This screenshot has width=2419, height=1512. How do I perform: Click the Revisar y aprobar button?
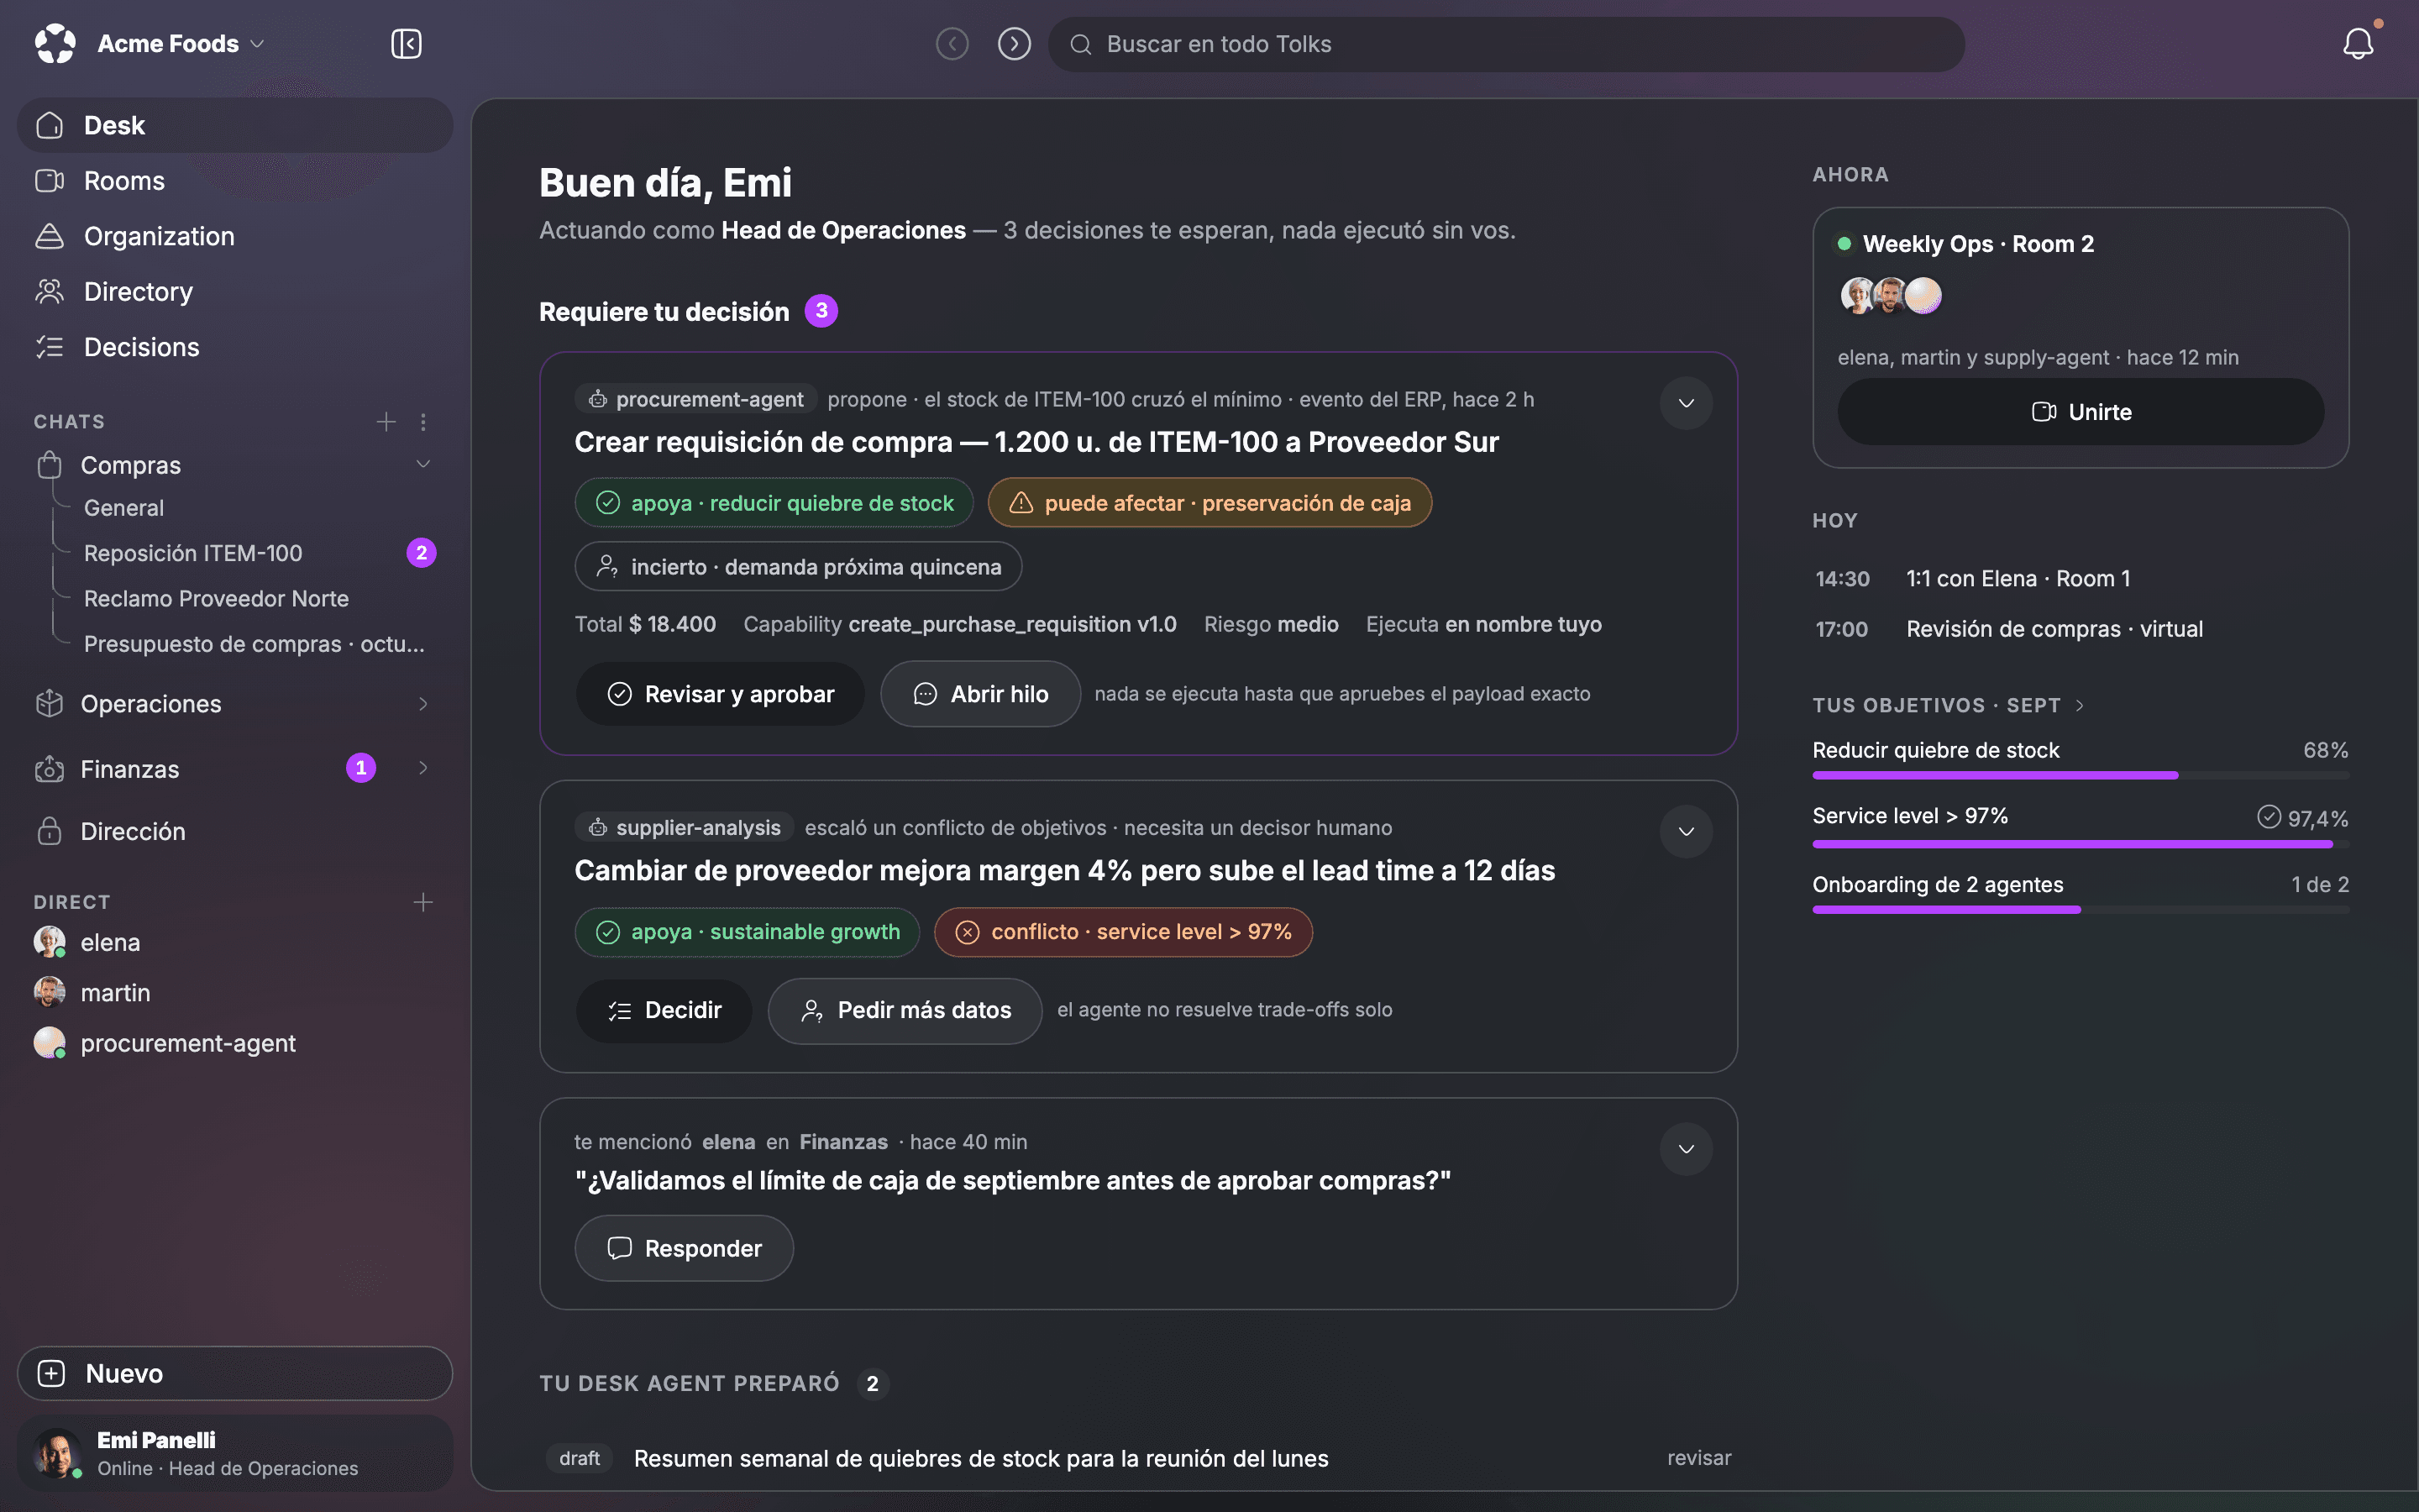click(720, 694)
